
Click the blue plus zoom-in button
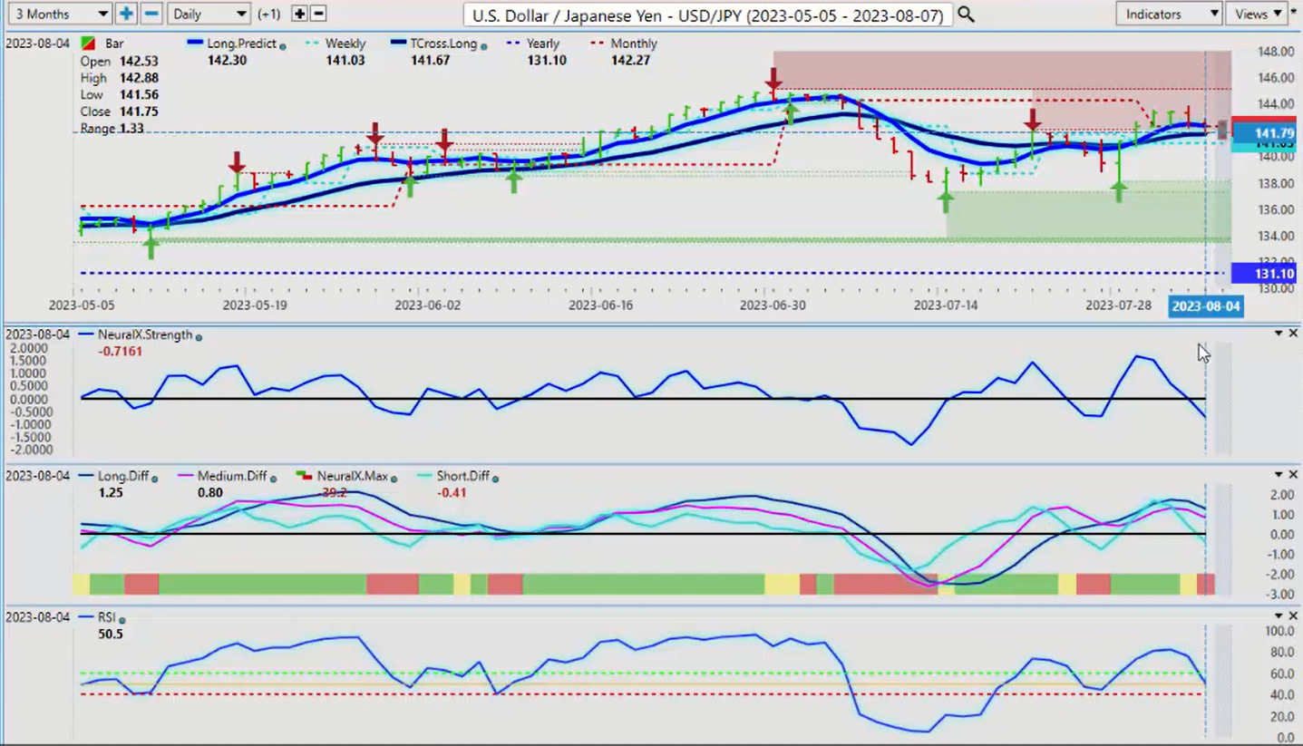tap(126, 14)
